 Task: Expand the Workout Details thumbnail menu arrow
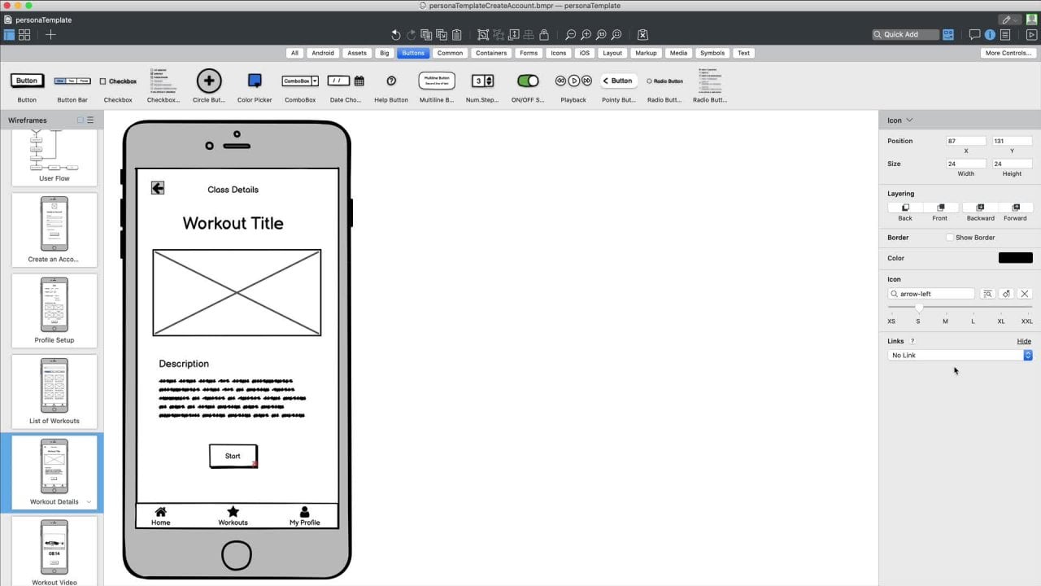[x=89, y=502]
